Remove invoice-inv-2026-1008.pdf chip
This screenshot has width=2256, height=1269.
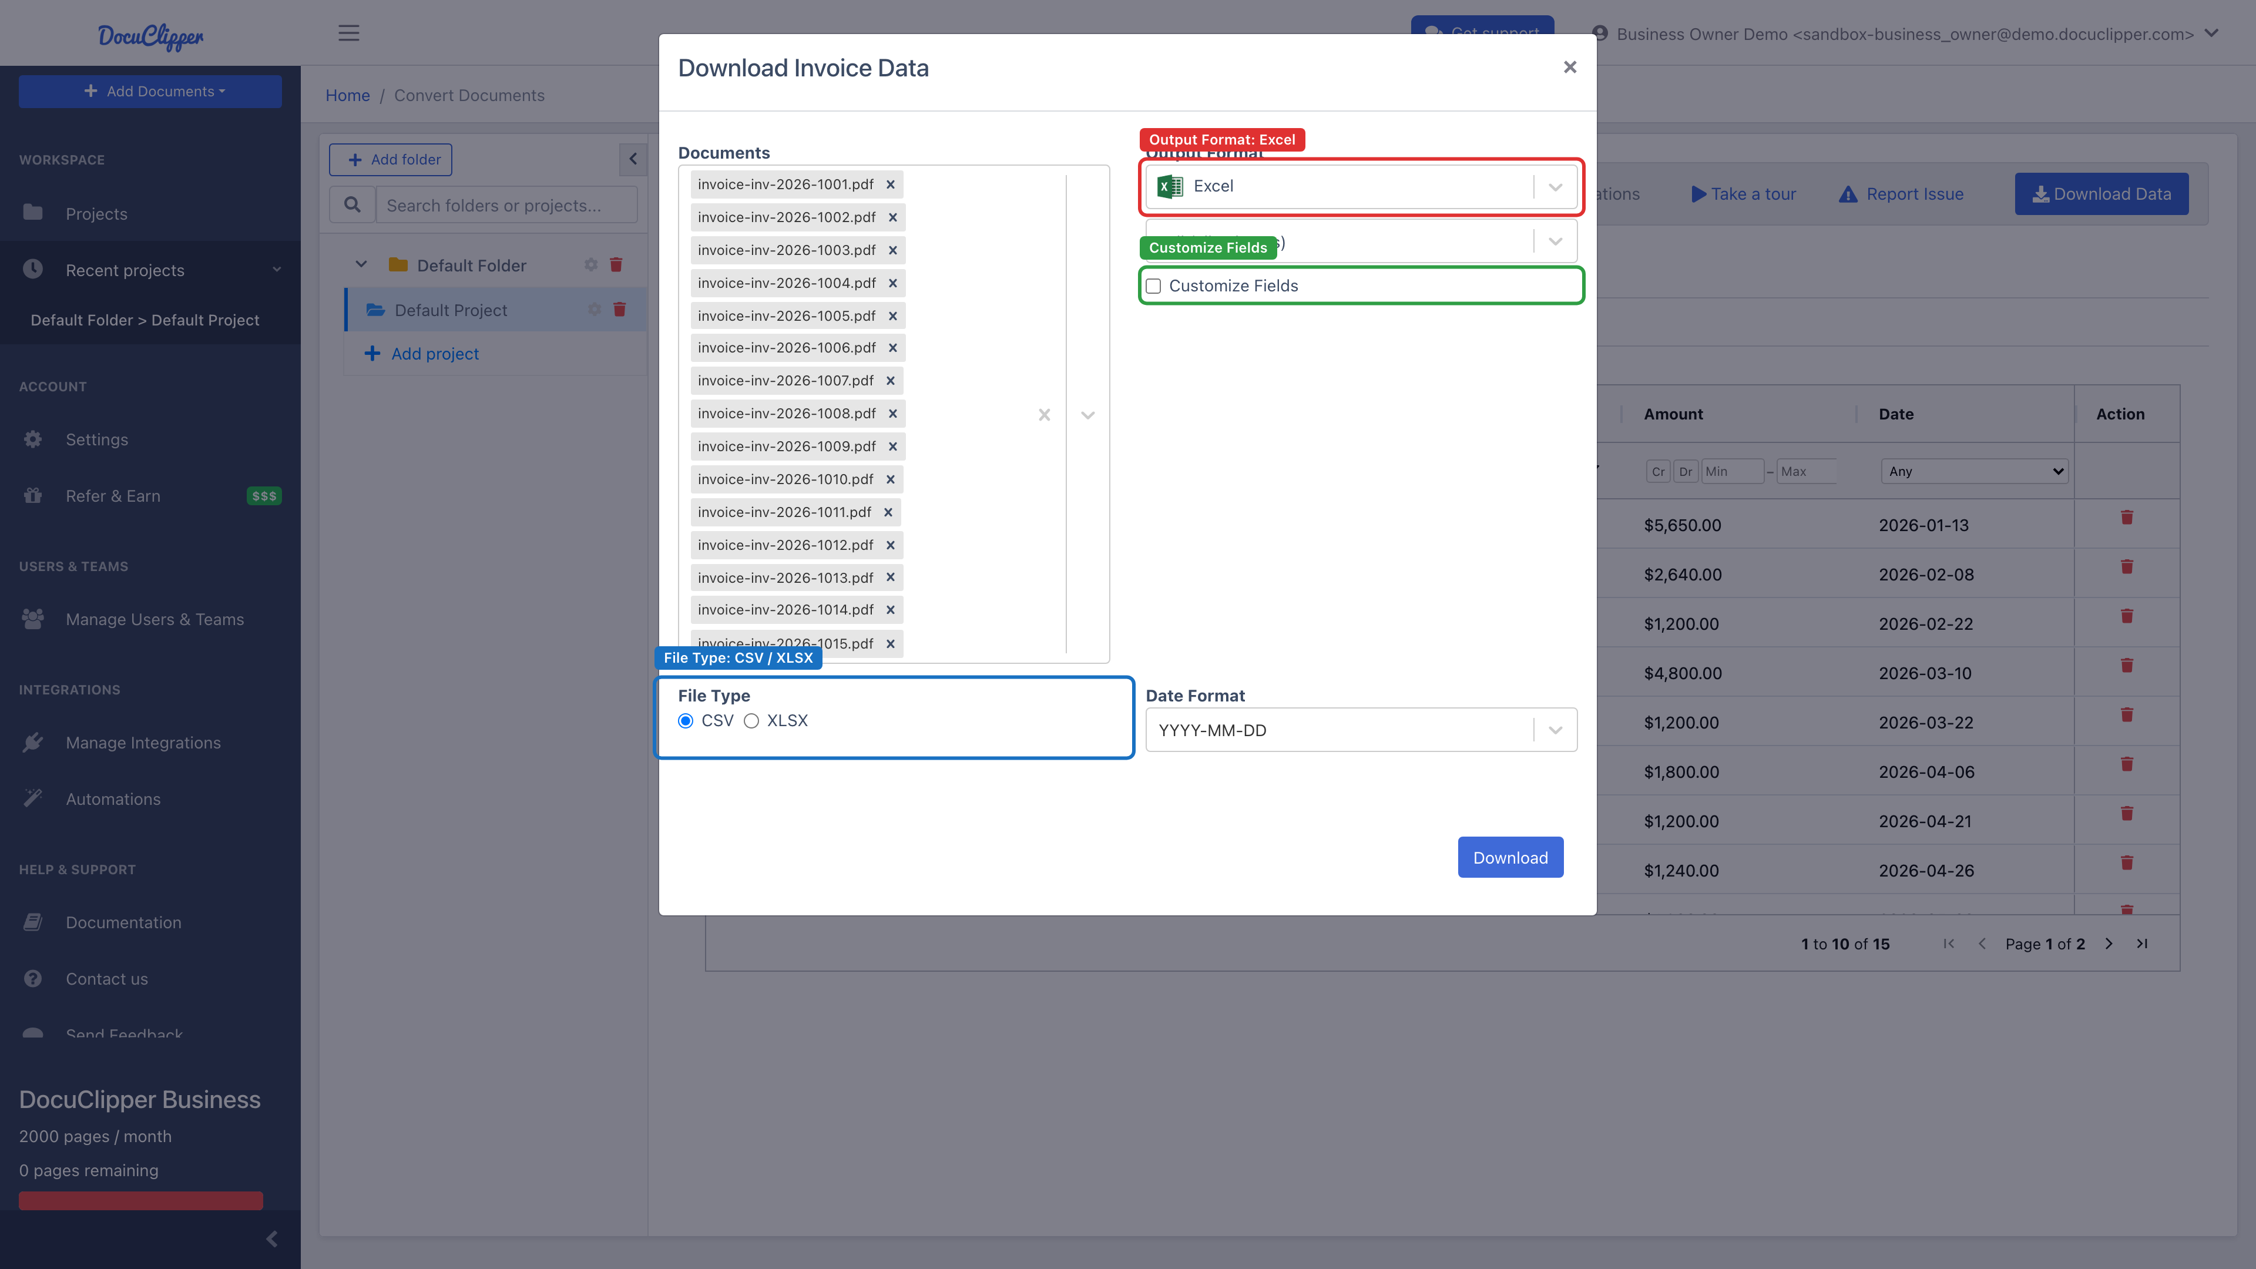tap(892, 414)
